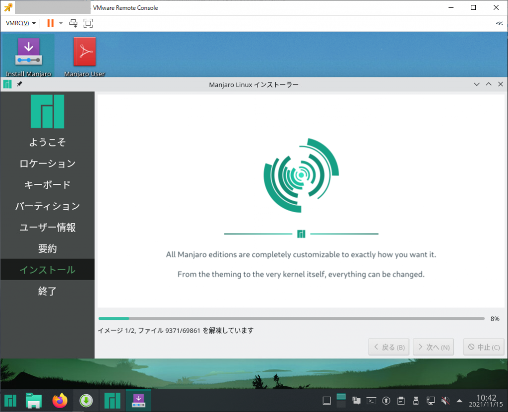Click the Manjaro logo in the installer title bar
The height and width of the screenshot is (412, 508).
(x=7, y=84)
